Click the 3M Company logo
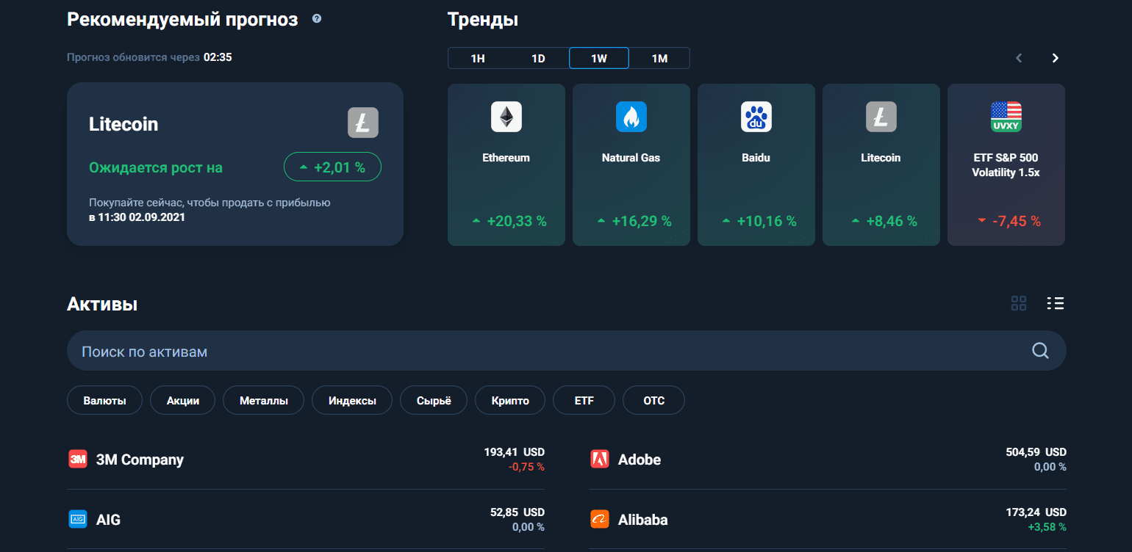The height and width of the screenshot is (552, 1132). point(78,460)
